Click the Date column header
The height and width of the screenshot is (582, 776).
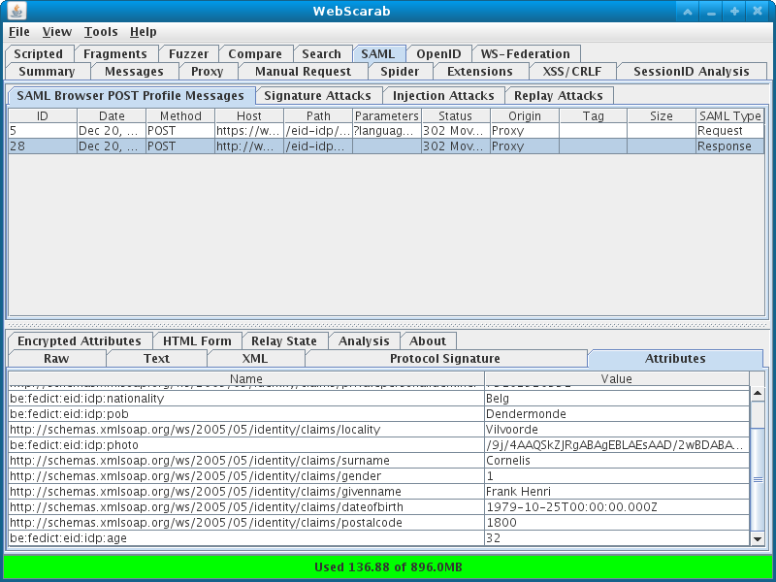pyautogui.click(x=112, y=115)
